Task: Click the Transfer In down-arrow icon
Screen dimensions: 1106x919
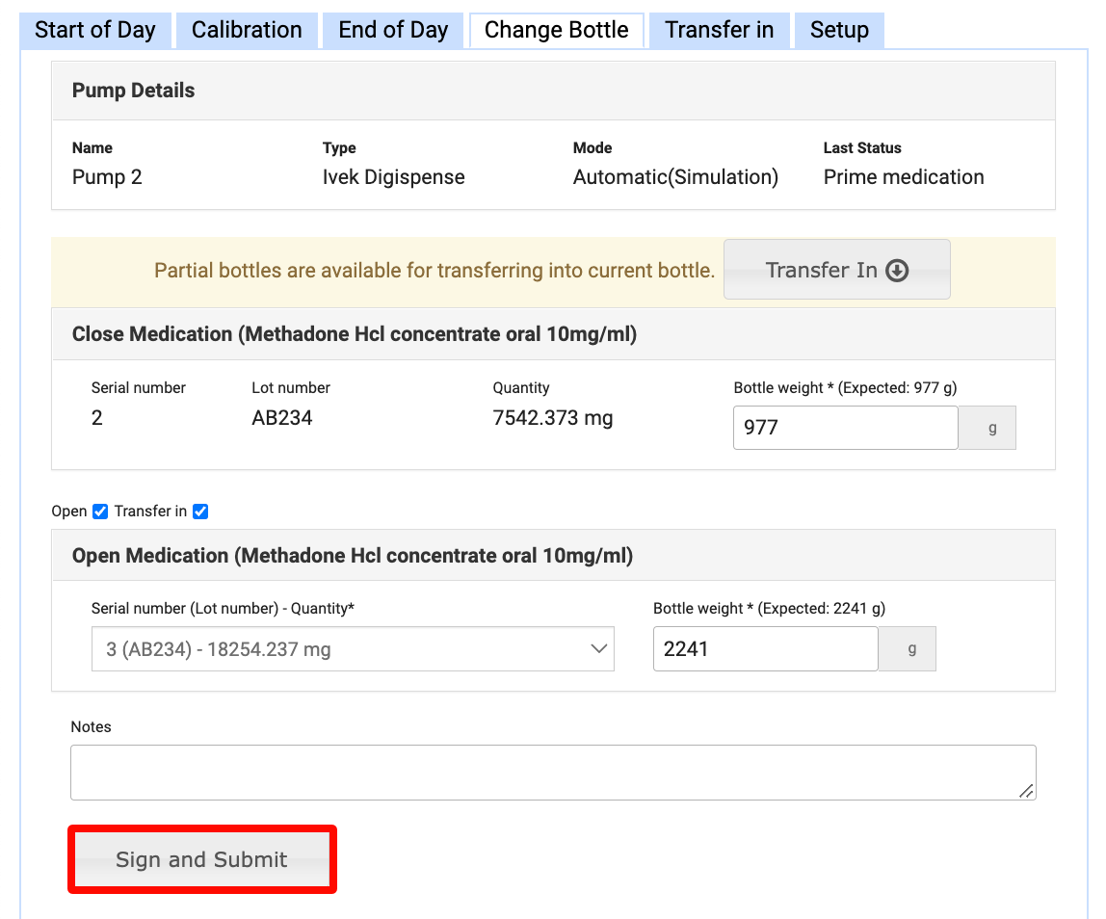Action: point(897,271)
